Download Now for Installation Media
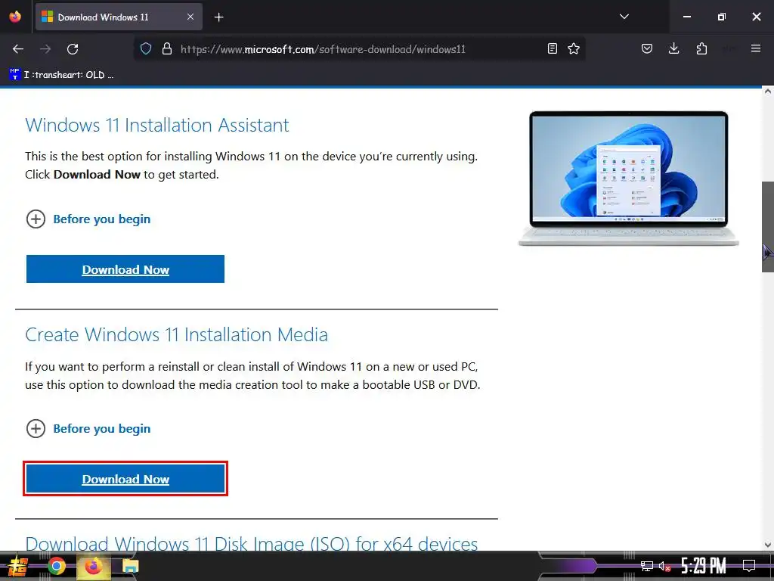Viewport: 774px width, 581px height. pyautogui.click(x=125, y=479)
